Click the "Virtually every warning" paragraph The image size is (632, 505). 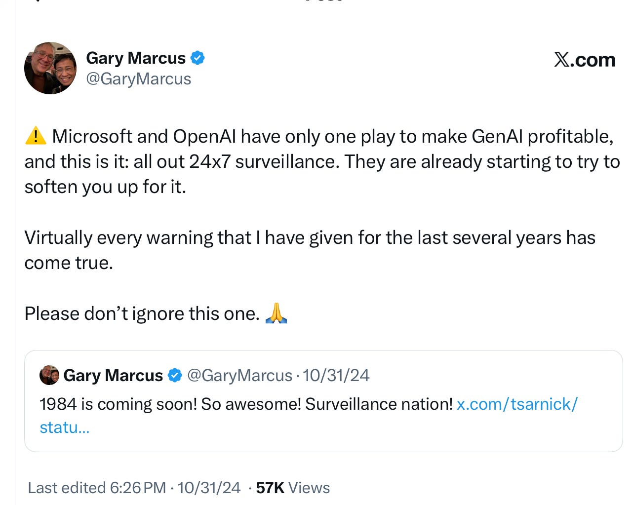(x=310, y=250)
